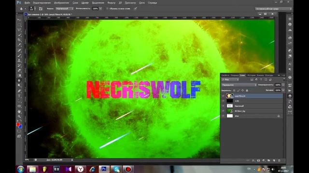
Task: Toggle lock transparent pixels
Action: click(x=234, y=90)
